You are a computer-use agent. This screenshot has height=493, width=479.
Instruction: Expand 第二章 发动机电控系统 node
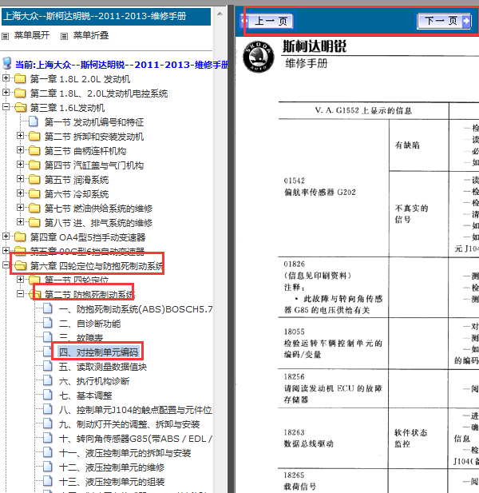click(x=6, y=92)
